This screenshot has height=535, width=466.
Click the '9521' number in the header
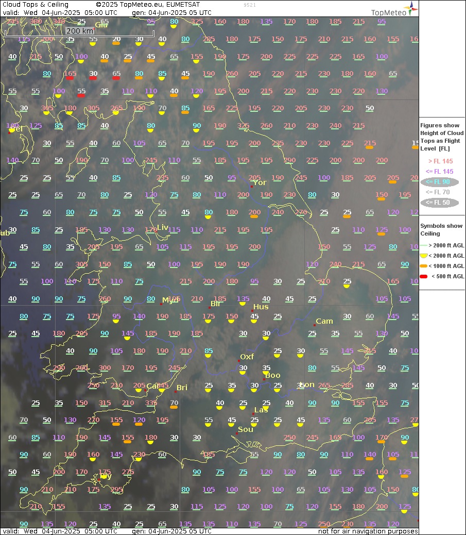coord(250,5)
